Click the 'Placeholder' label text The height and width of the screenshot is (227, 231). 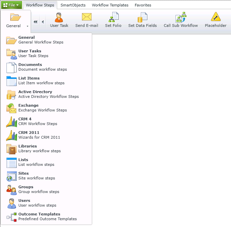click(216, 25)
